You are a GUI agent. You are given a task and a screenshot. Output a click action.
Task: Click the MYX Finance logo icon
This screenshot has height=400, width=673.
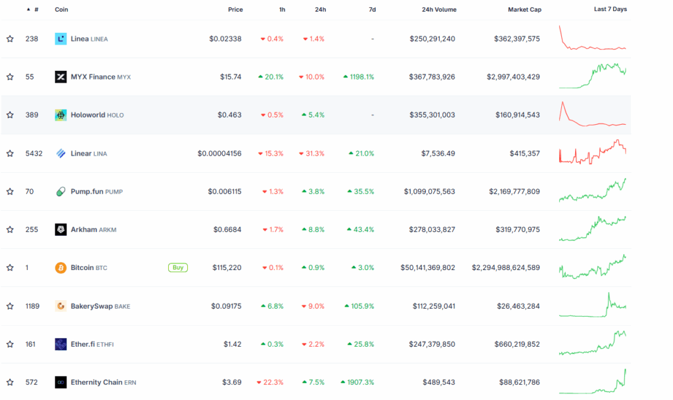pyautogui.click(x=60, y=77)
